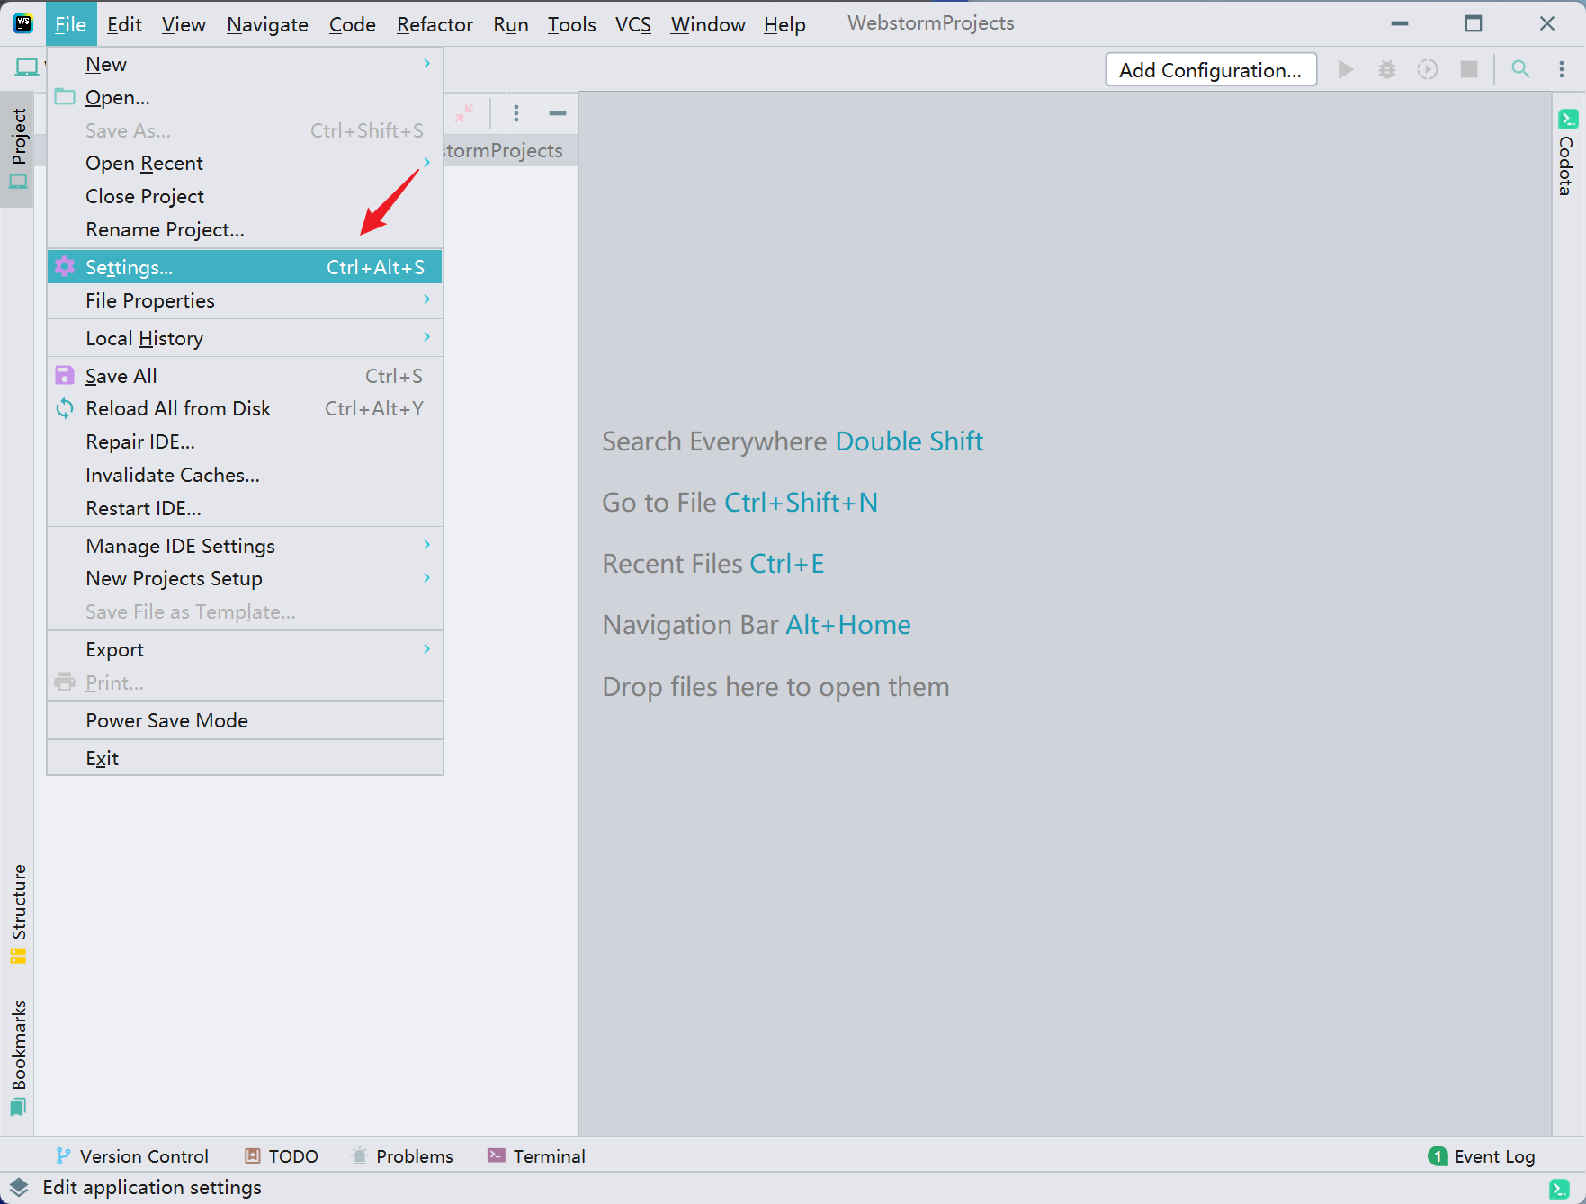1586x1204 pixels.
Task: Click the 'Double Shift' shortcut hint
Action: pyautogui.click(x=909, y=441)
